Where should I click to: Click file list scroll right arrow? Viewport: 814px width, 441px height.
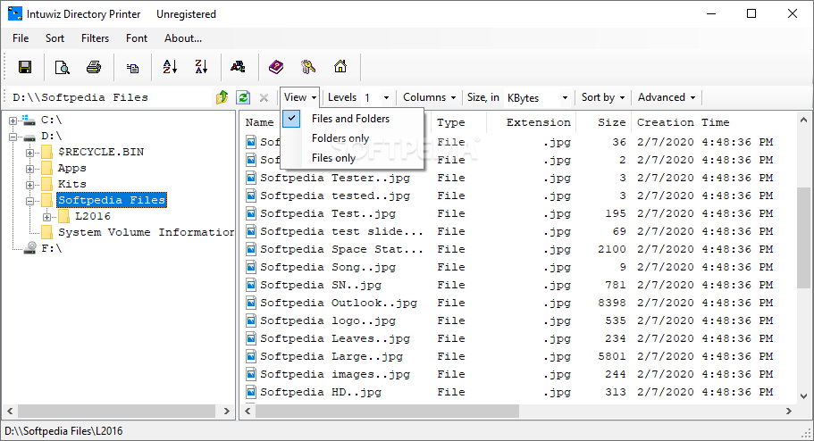pyautogui.click(x=789, y=411)
